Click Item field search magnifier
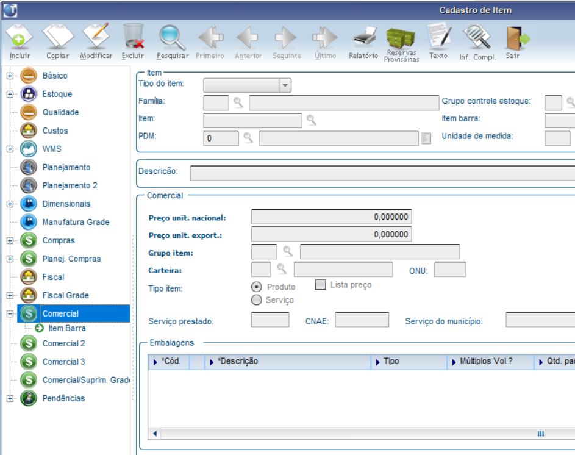This screenshot has width=575, height=455. [x=312, y=120]
